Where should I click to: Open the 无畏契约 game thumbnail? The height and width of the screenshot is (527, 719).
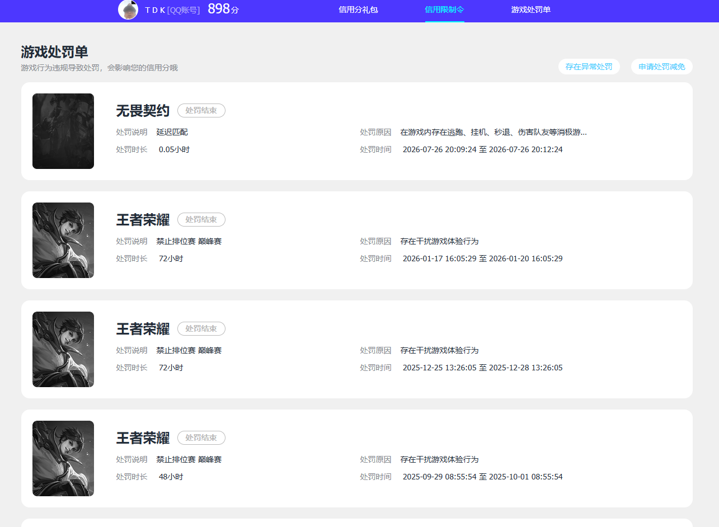(63, 131)
